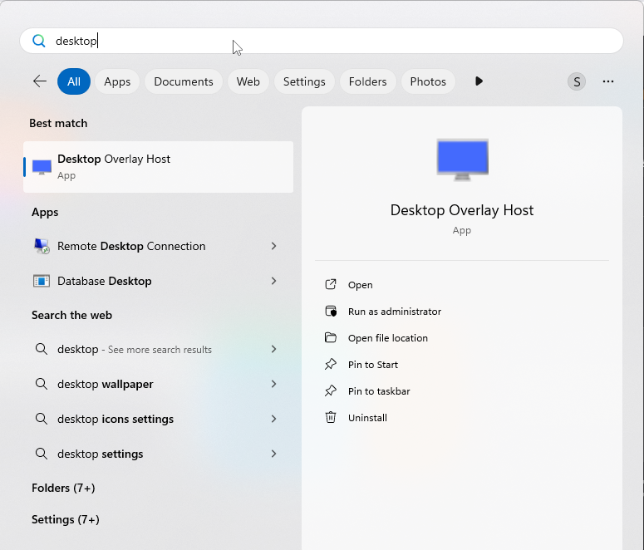
Task: Click the Open icon in details pane
Action: click(331, 285)
